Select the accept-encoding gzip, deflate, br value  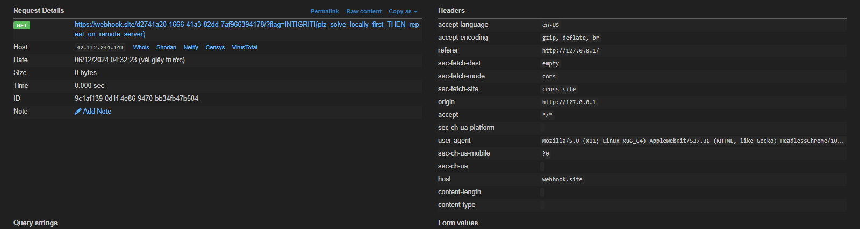(570, 38)
